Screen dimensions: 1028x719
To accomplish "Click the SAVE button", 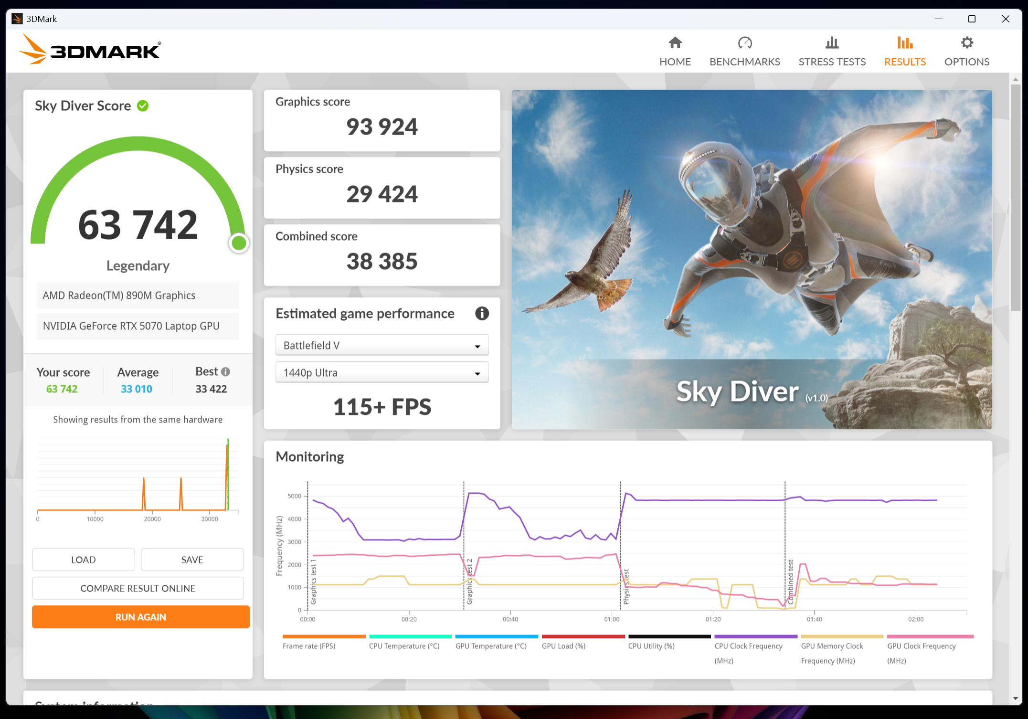I will 192,560.
